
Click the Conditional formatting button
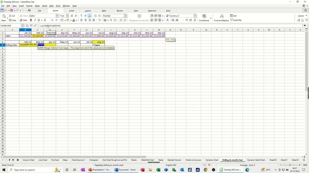click(204, 18)
